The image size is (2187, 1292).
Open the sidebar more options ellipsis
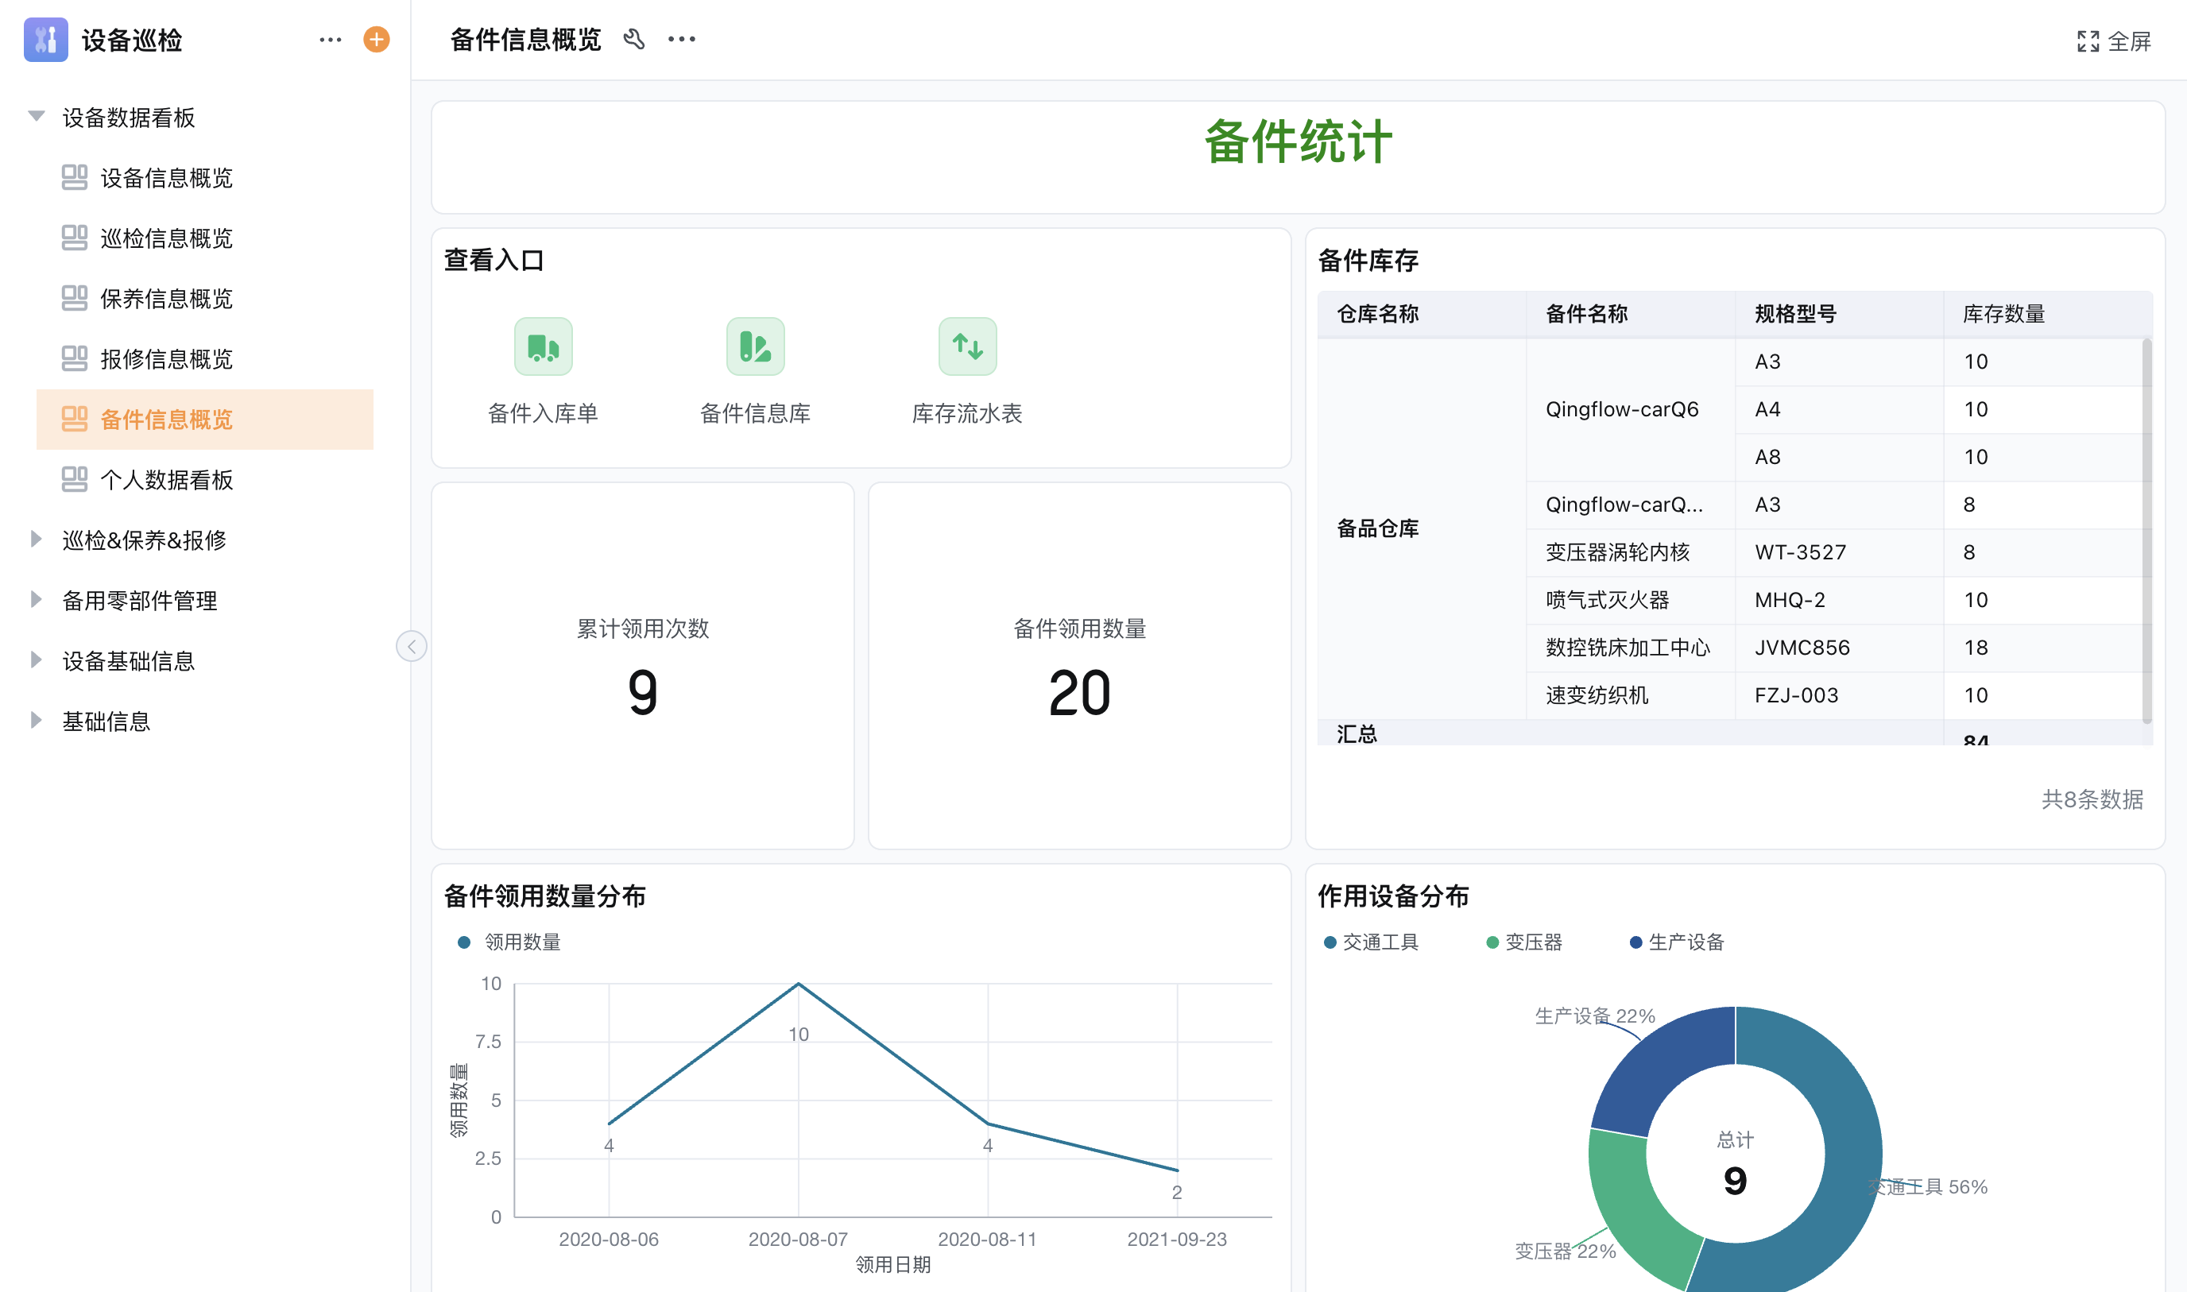click(x=330, y=39)
